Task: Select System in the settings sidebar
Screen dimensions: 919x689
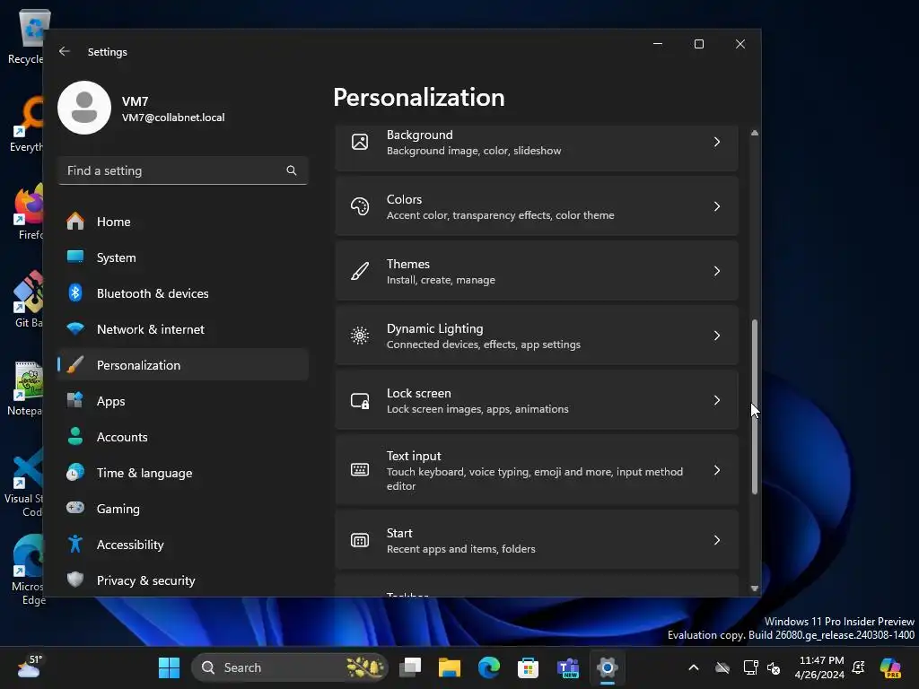Action: click(x=183, y=257)
